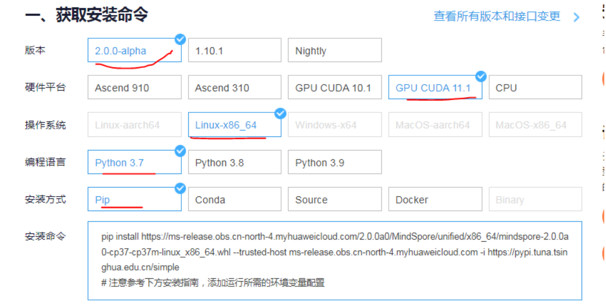Switch hardware platform to CPU
The height and width of the screenshot is (304, 606).
click(535, 88)
